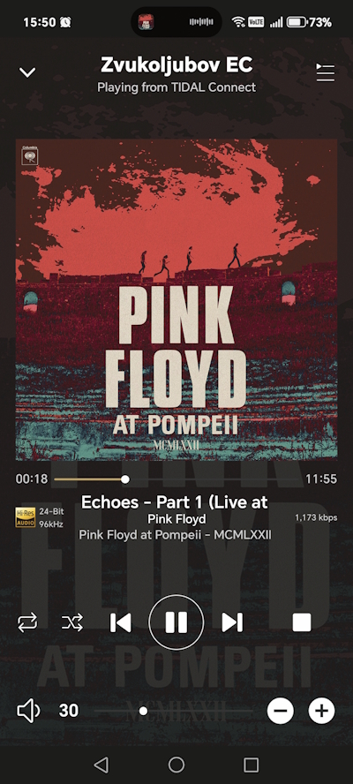Viewport: 353px width, 784px height.
Task: Tap the Hi-Res Audio badge
Action: [25, 517]
